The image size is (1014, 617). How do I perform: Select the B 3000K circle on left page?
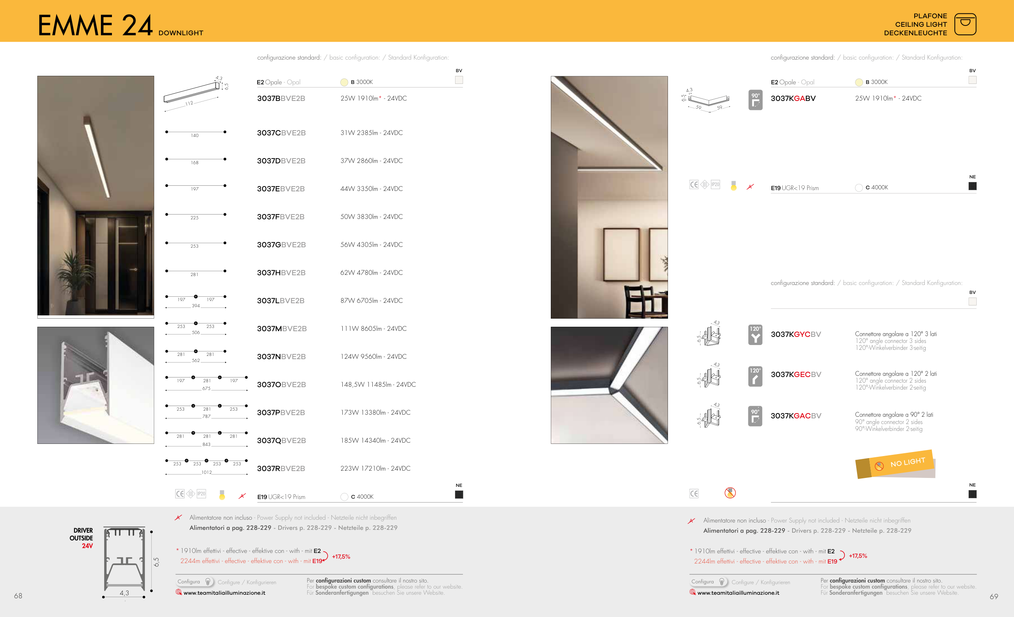tap(344, 82)
